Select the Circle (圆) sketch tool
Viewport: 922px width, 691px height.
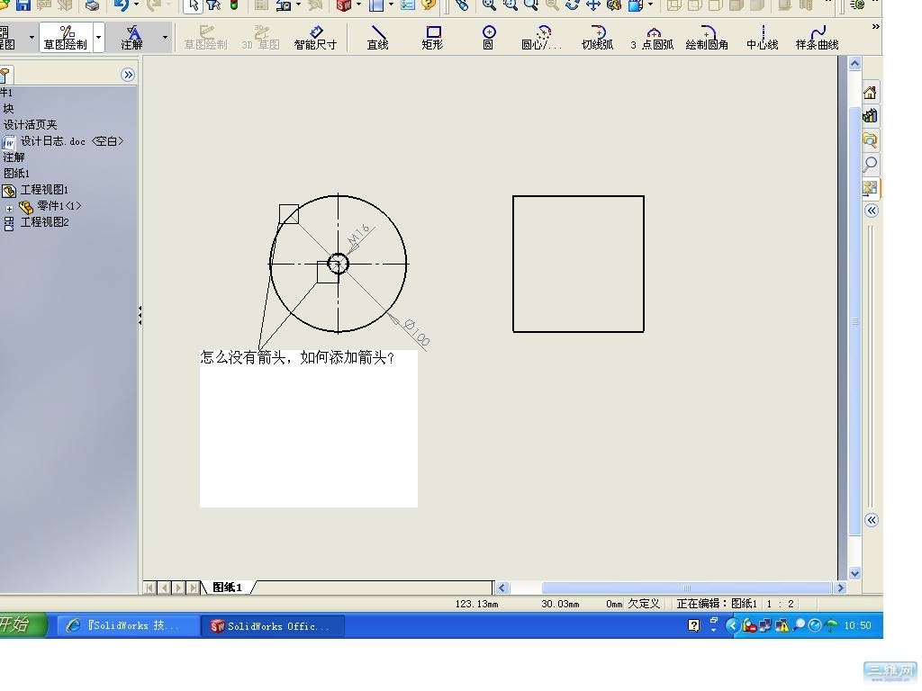(488, 38)
